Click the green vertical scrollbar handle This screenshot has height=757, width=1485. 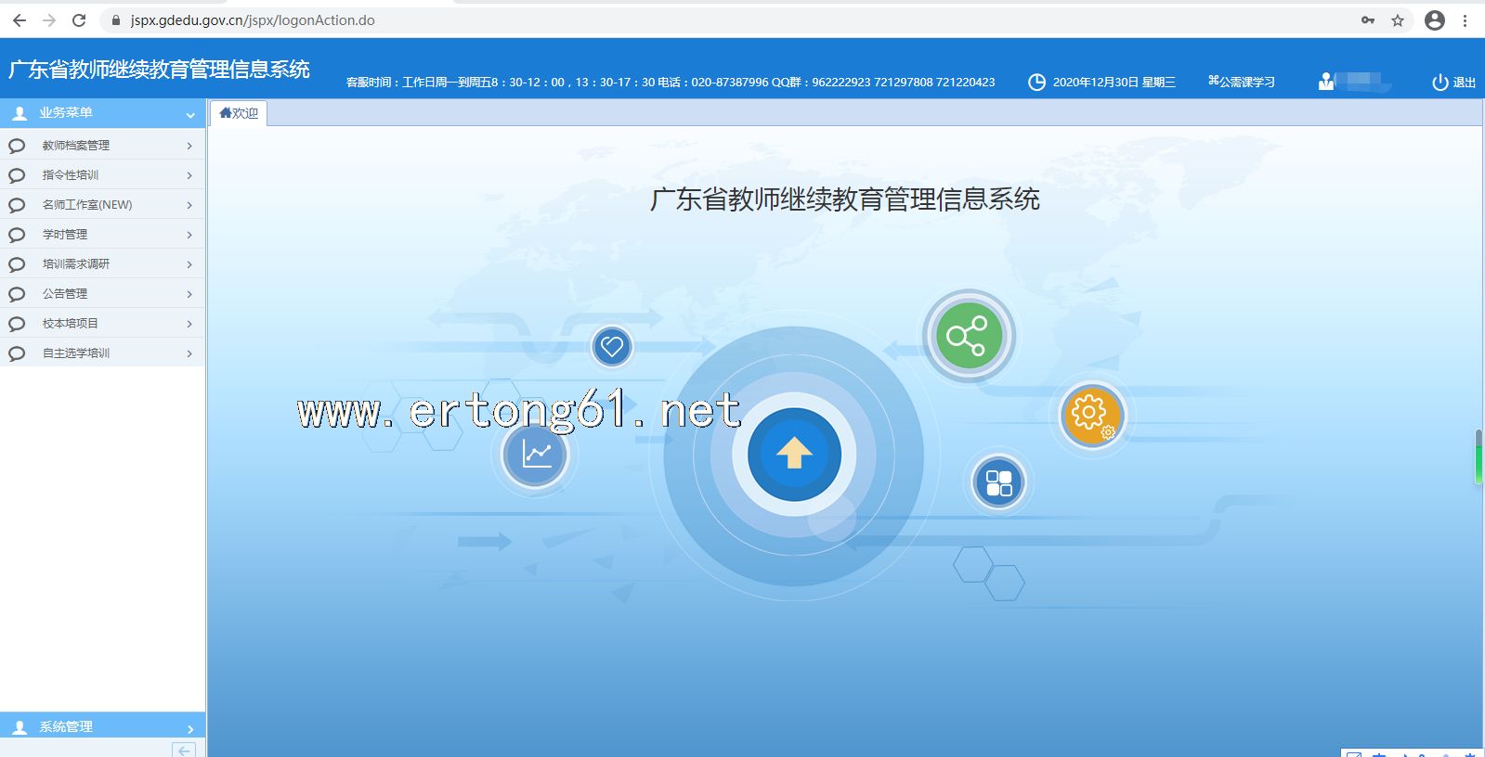click(x=1478, y=457)
